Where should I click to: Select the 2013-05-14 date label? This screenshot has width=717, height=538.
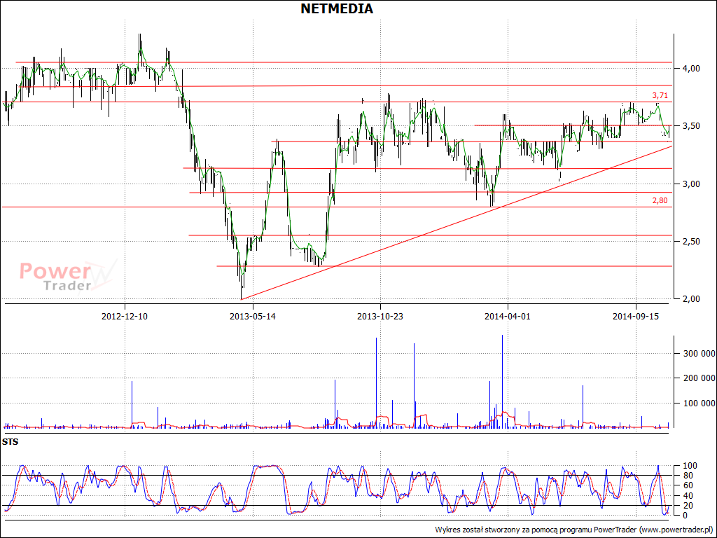coord(252,316)
